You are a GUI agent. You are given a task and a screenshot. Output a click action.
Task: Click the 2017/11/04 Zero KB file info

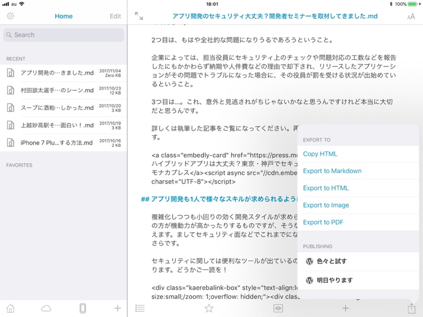(110, 73)
